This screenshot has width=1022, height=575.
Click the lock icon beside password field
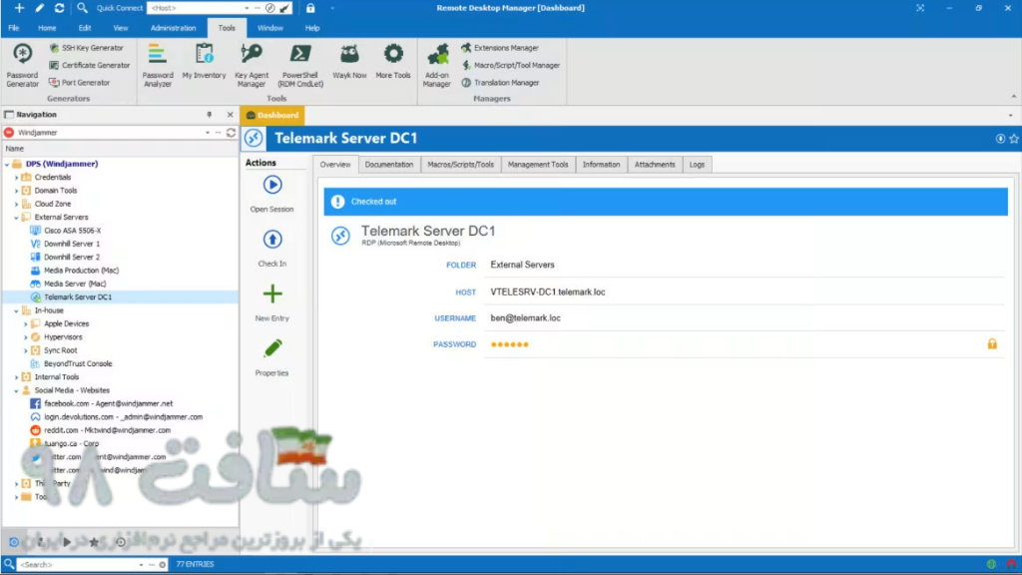click(x=992, y=344)
